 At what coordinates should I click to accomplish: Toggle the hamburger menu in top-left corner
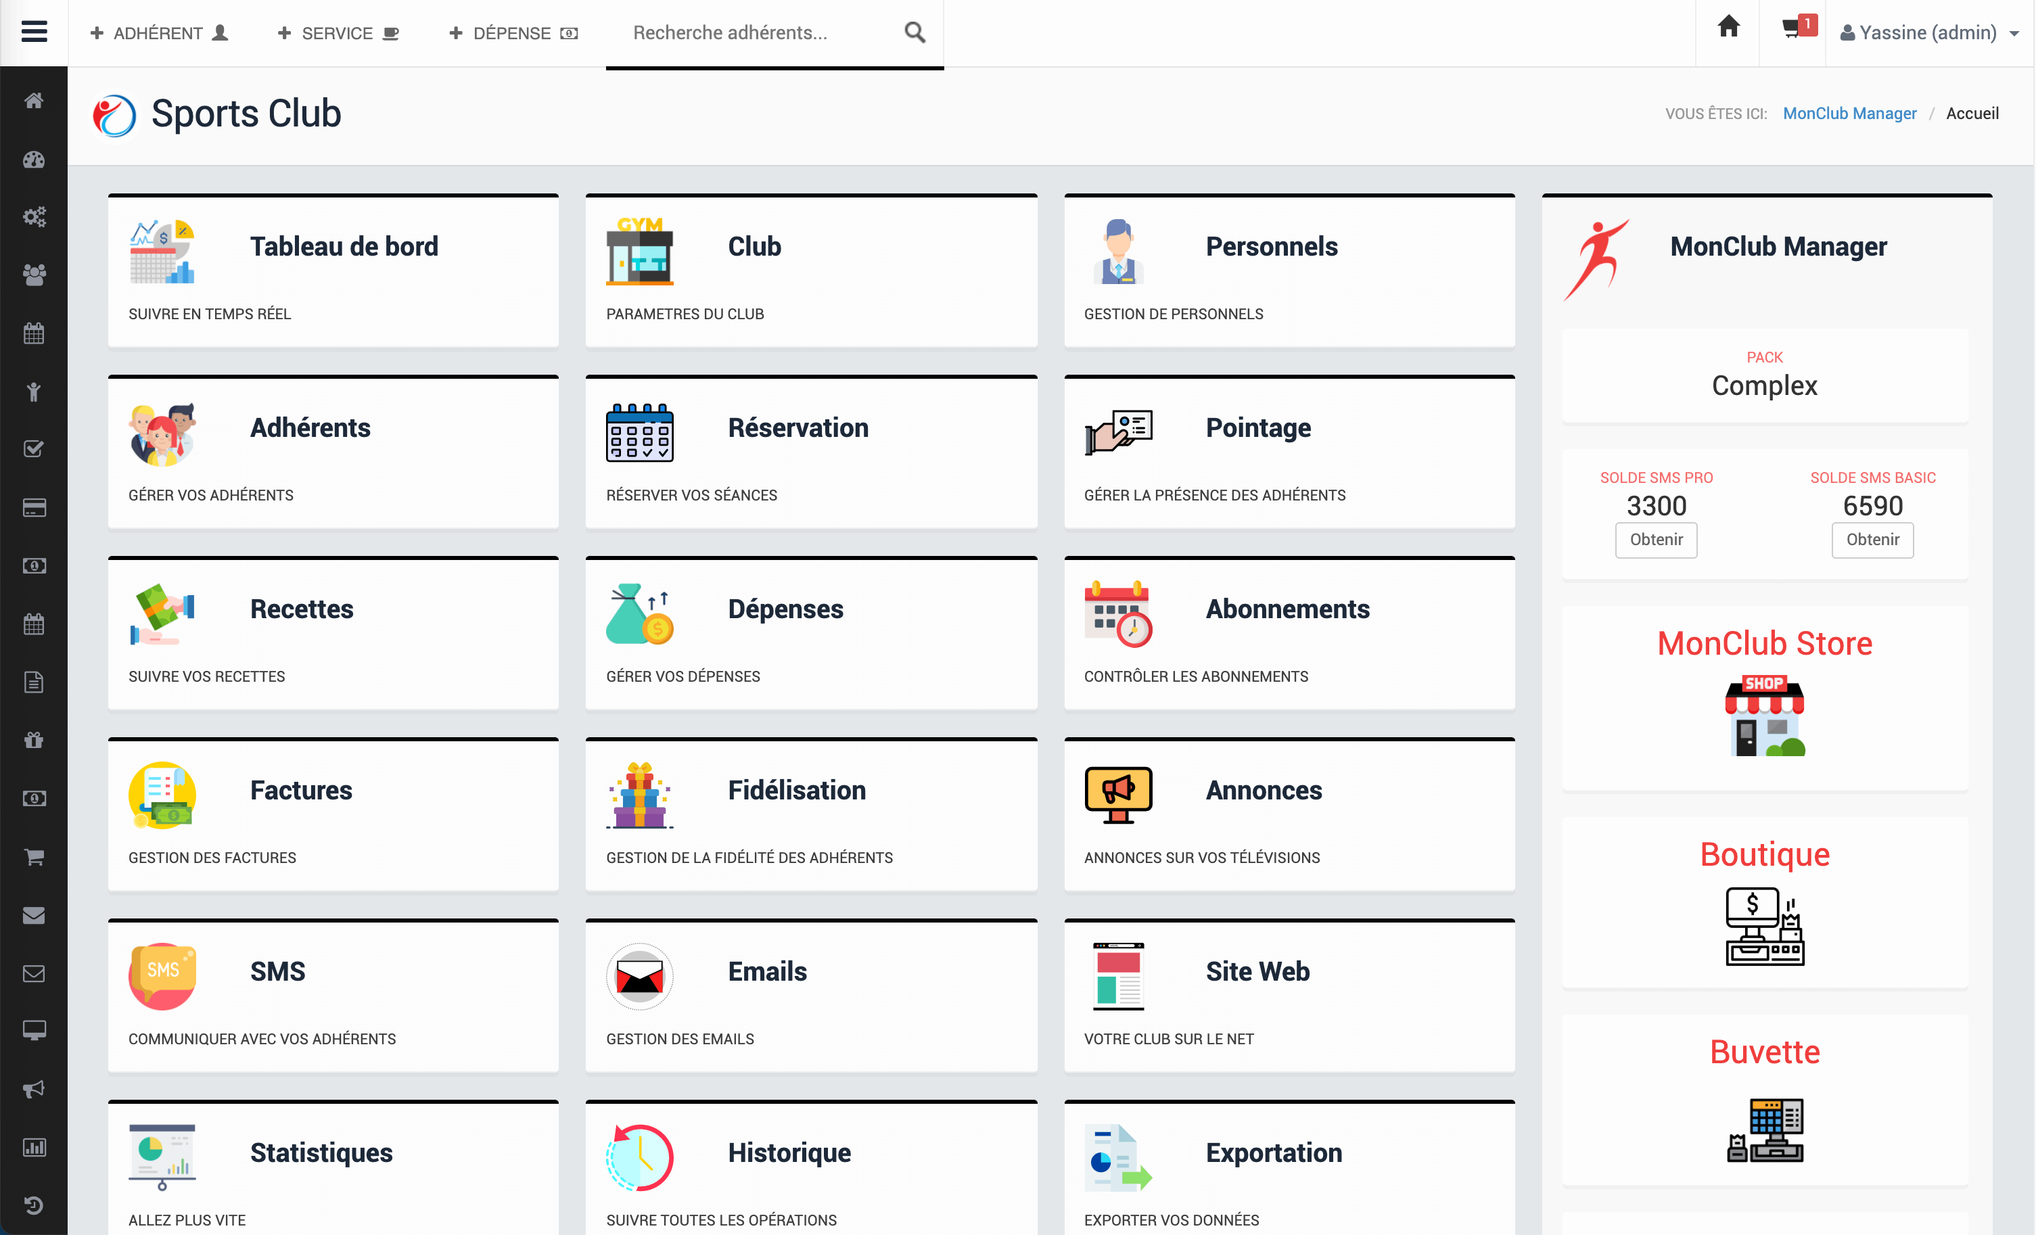34,31
